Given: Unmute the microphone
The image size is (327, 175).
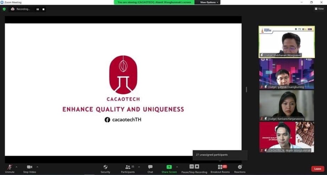Looking at the screenshot, I should 9,167.
